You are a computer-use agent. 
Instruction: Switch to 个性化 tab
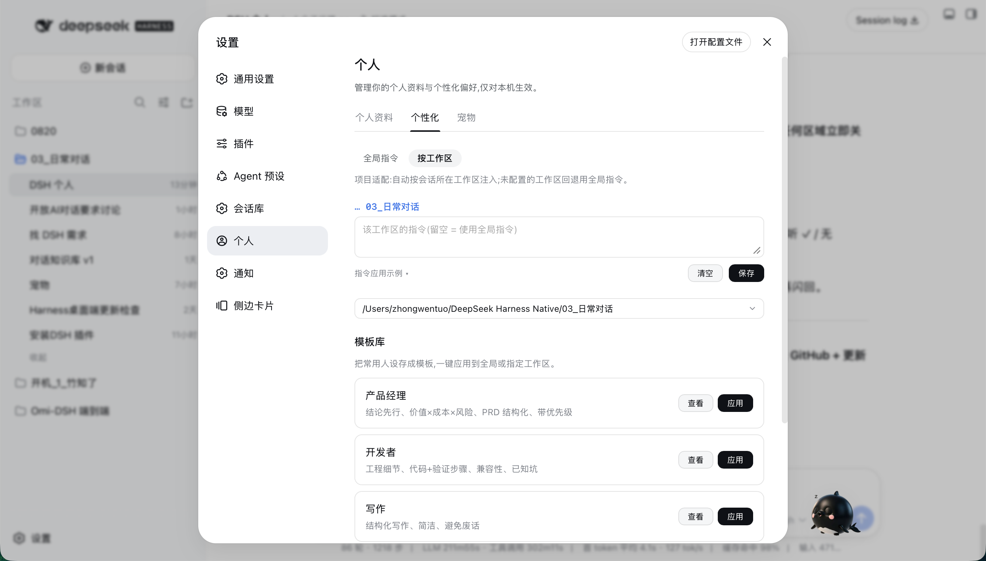pyautogui.click(x=425, y=117)
